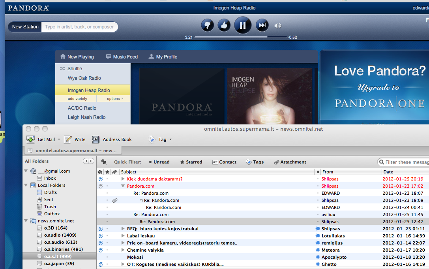
Task: Click the Get Mail icon
Action: 31,139
